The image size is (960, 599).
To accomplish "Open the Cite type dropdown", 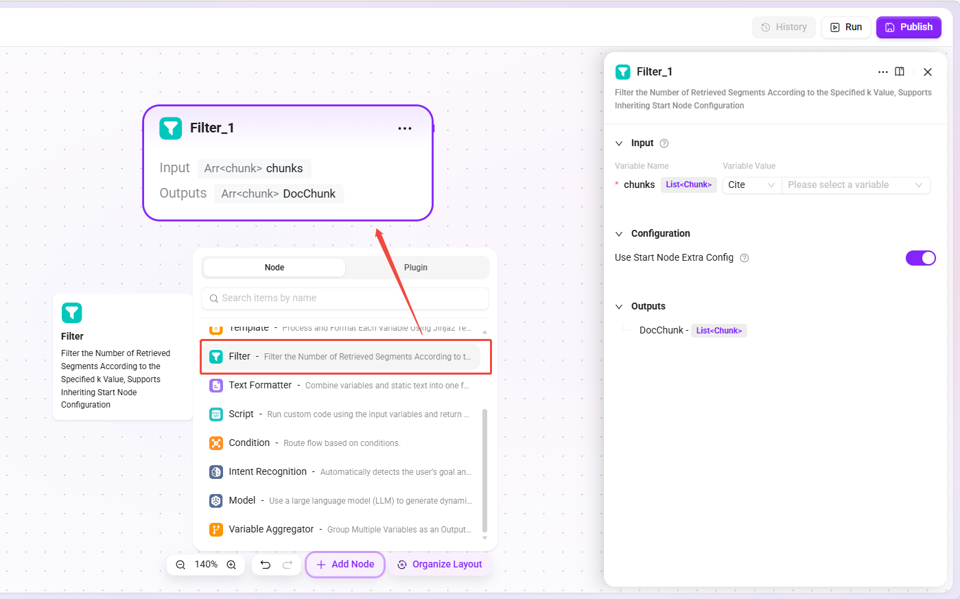I will pos(752,185).
